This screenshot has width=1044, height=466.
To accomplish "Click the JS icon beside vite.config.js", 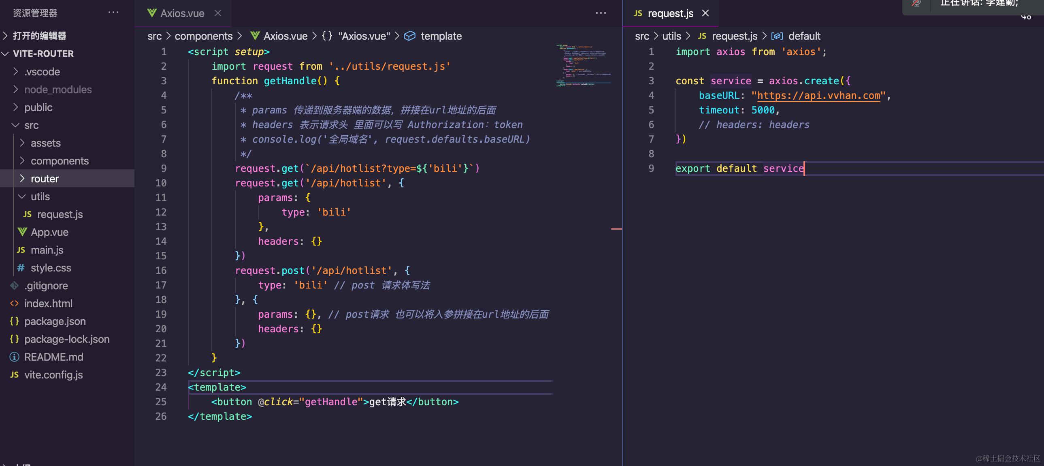I will click(15, 375).
